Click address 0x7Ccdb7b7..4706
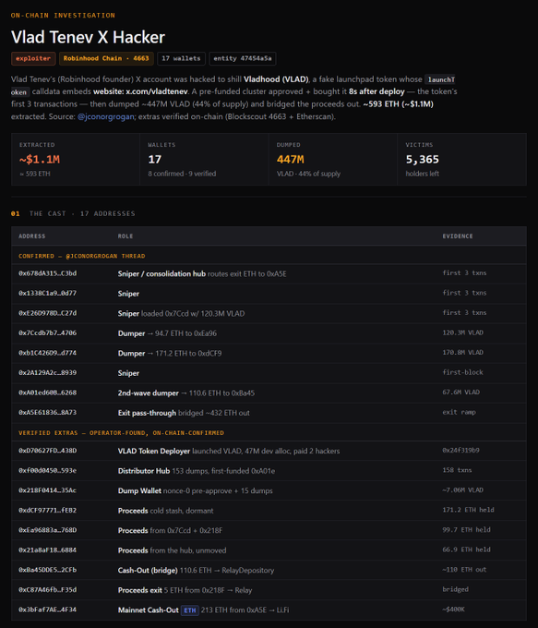This screenshot has width=538, height=628. tap(48, 332)
